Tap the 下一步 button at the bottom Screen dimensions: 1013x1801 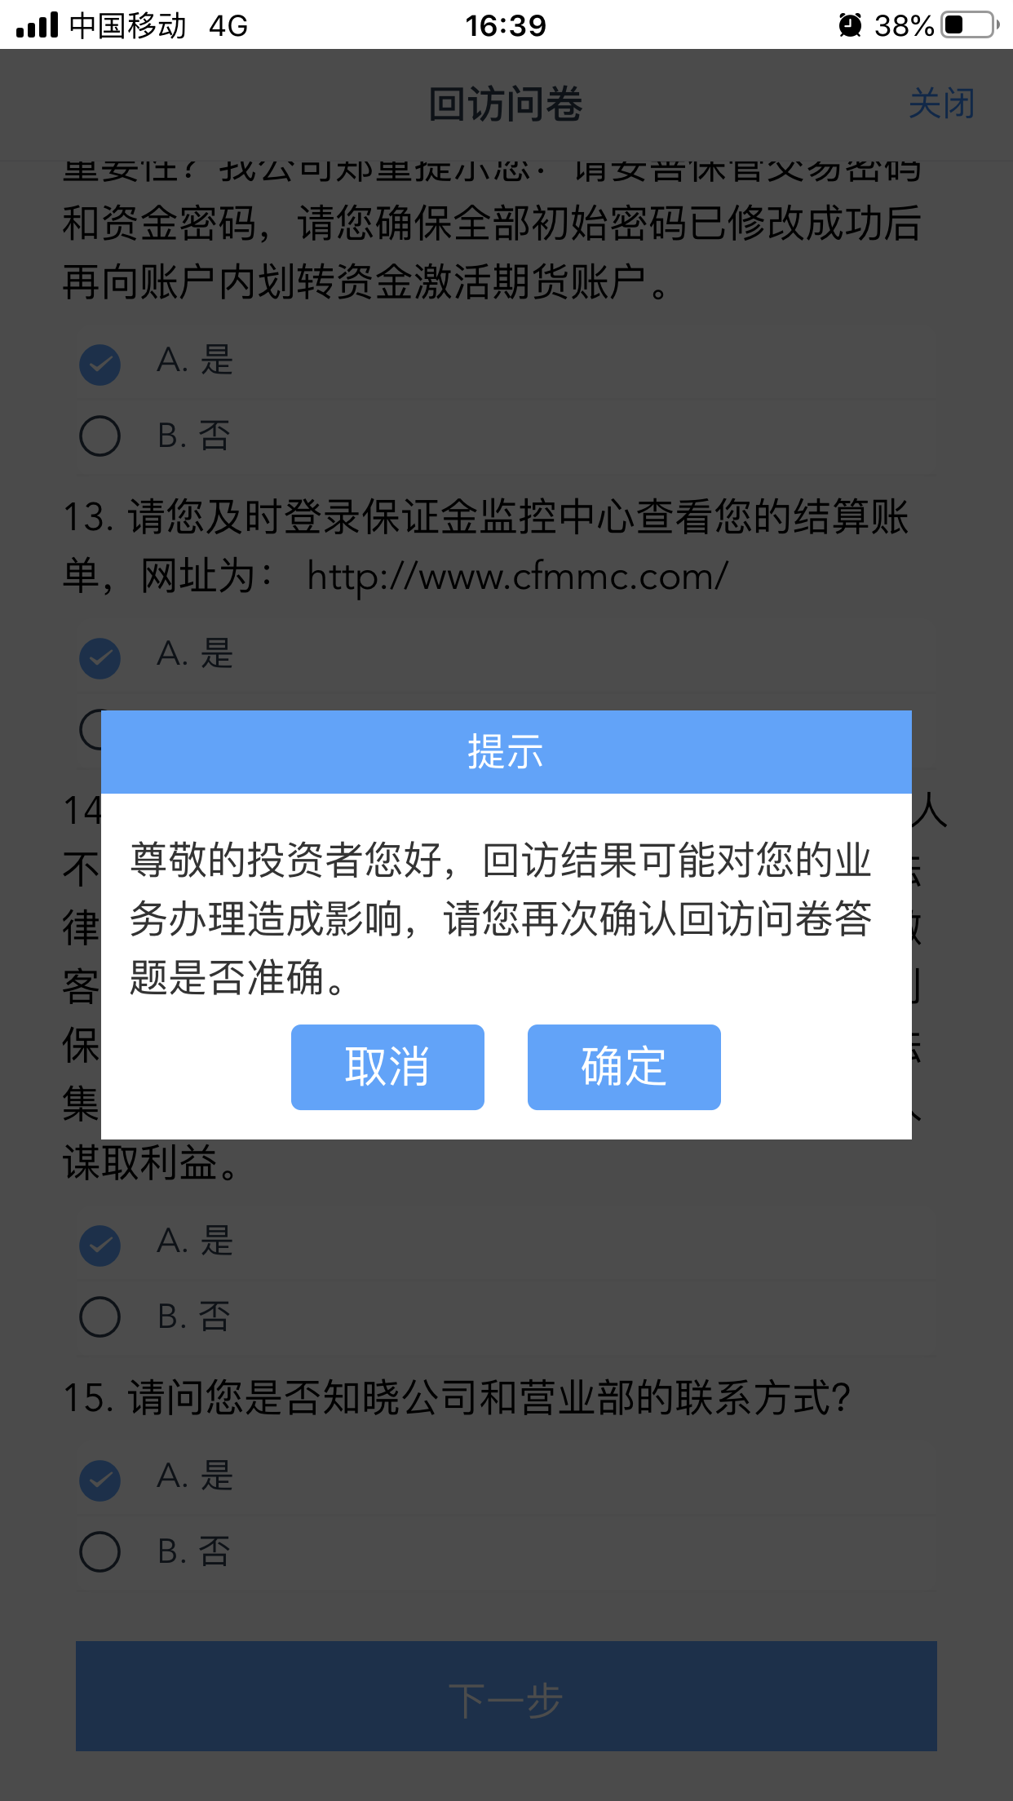click(506, 1696)
